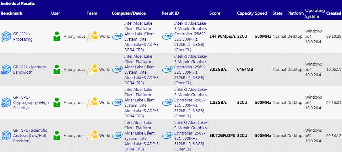Click the GP (GPU) Cryptography benchmark shield icon

[x=6, y=103]
